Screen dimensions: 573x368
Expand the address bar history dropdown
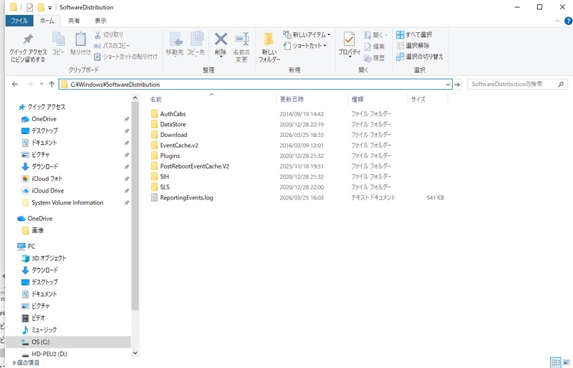[448, 85]
